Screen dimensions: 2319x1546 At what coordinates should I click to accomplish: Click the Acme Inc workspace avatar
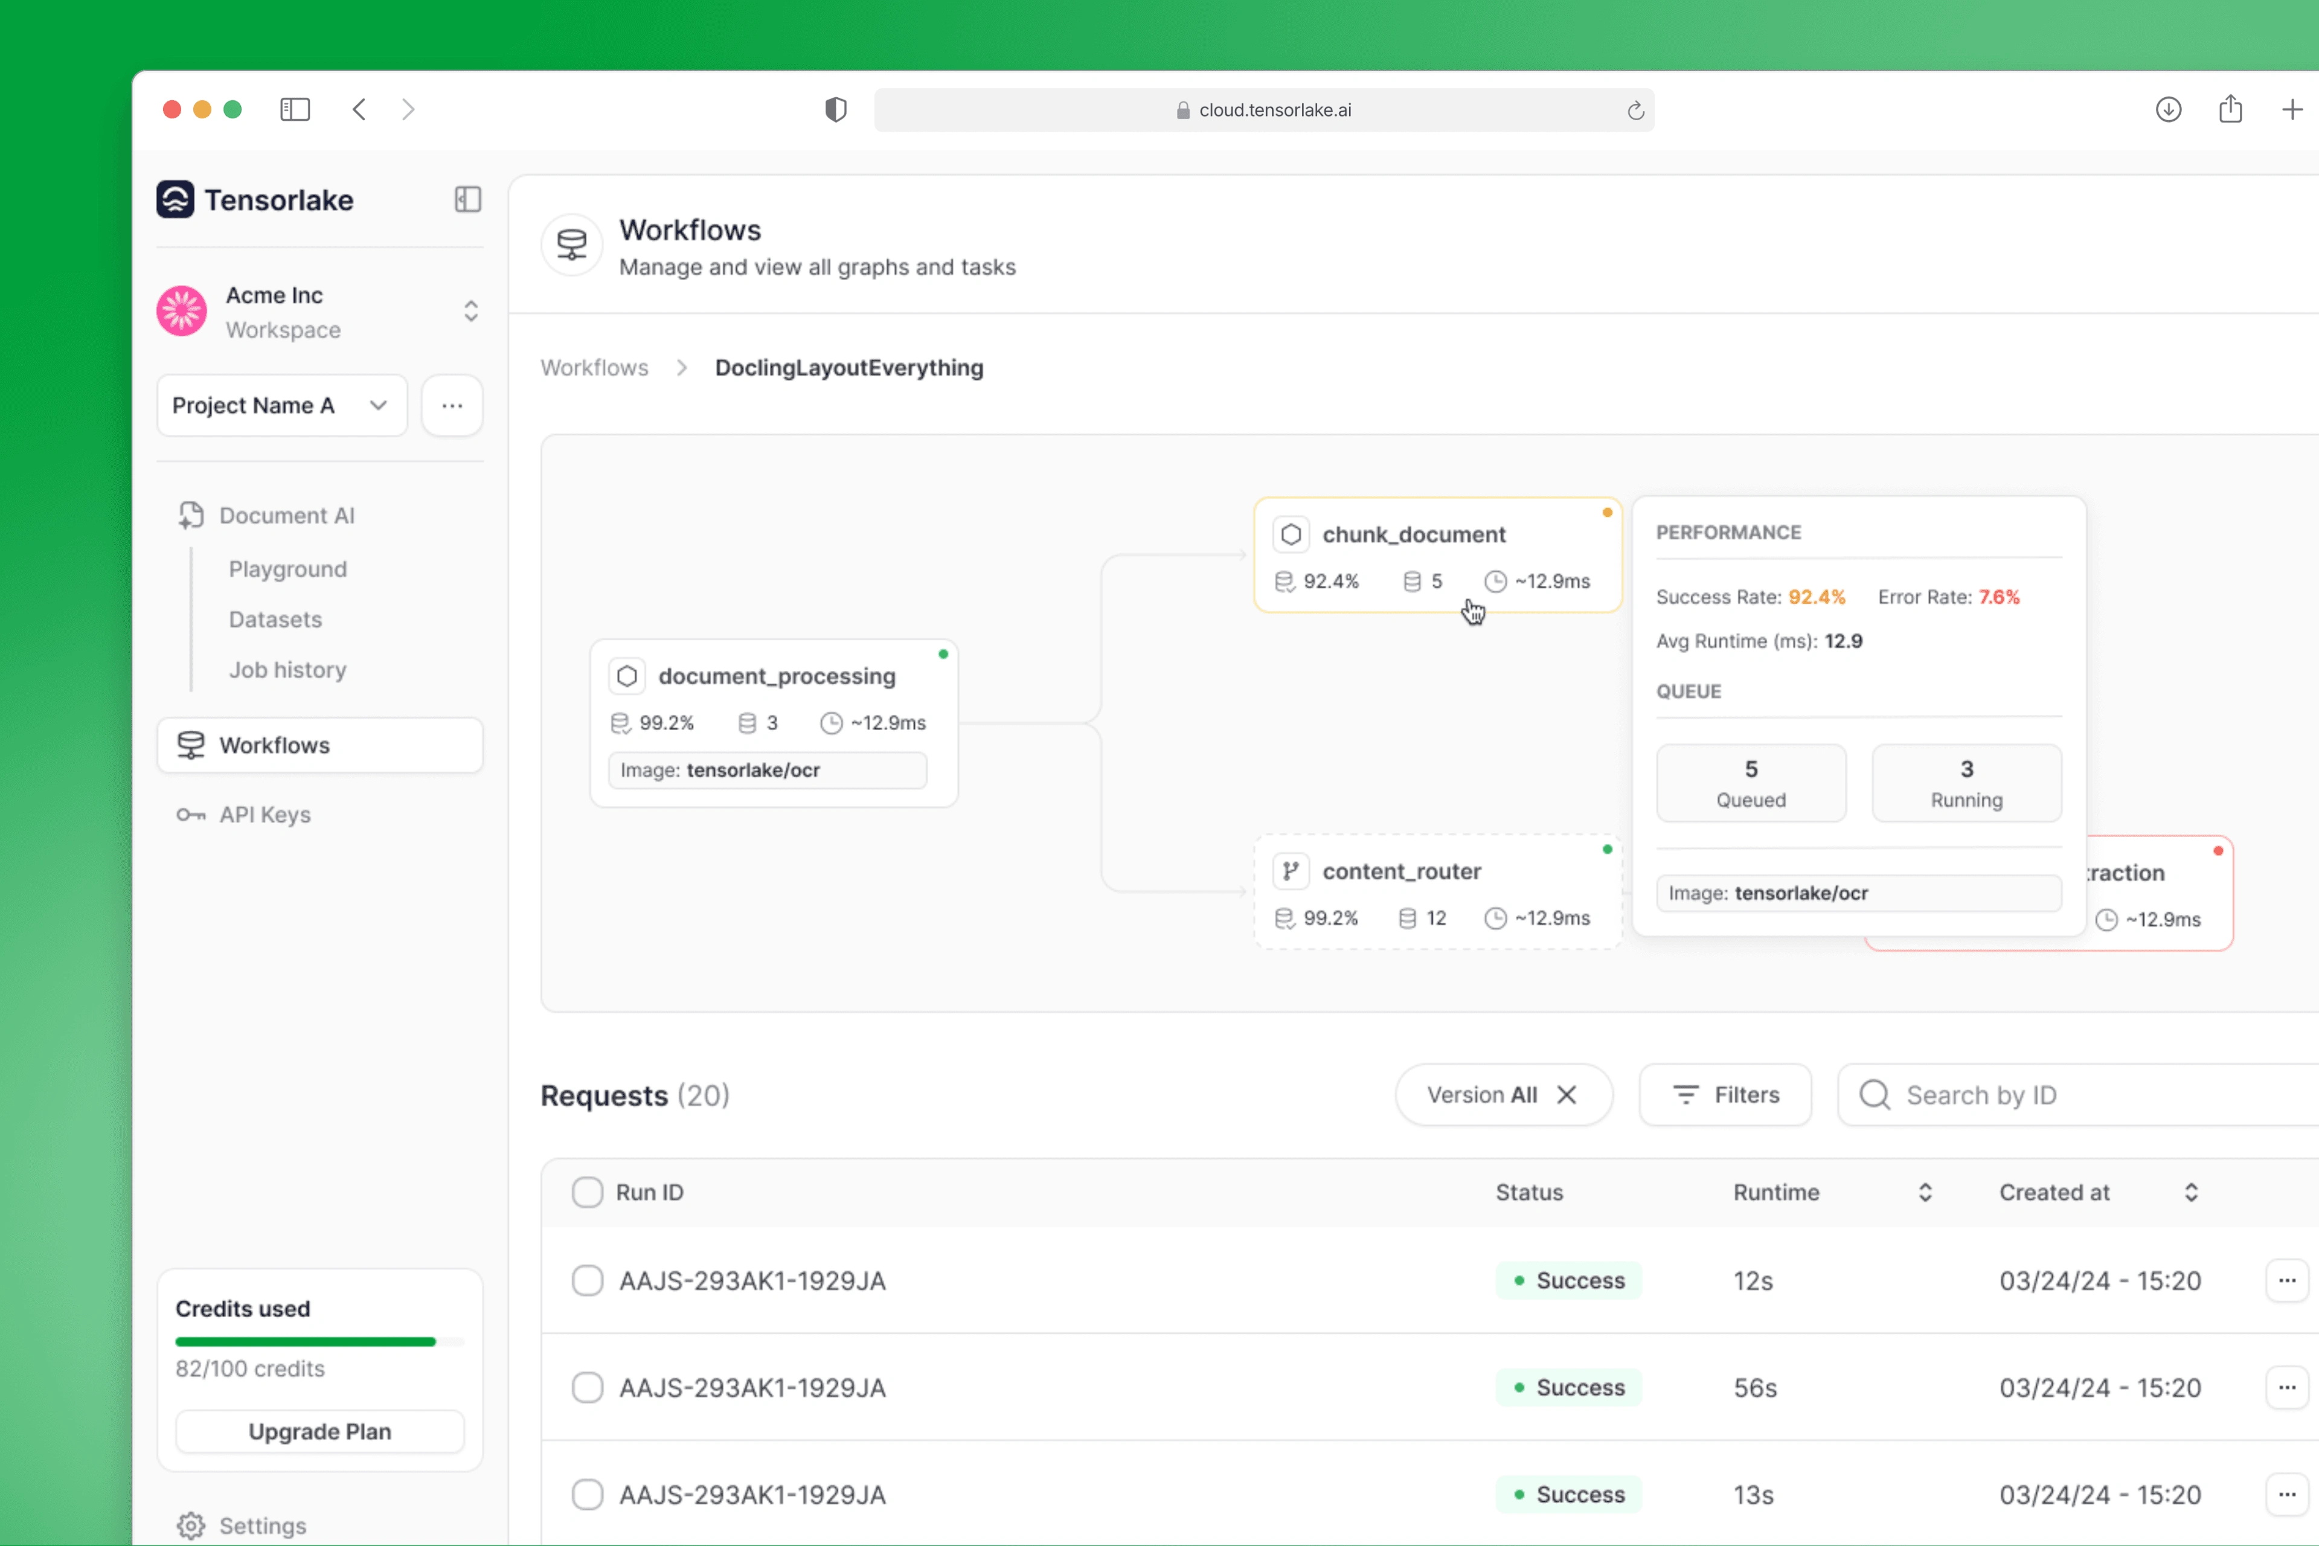[x=181, y=310]
